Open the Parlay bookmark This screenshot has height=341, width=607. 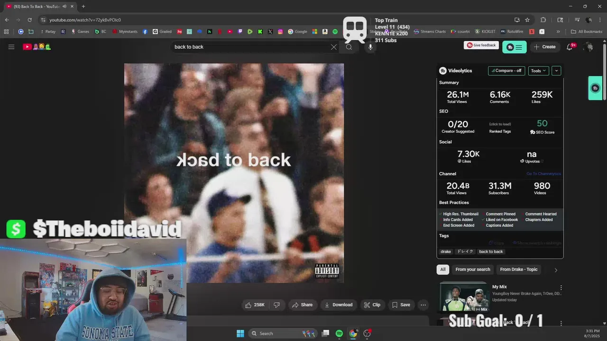48,32
